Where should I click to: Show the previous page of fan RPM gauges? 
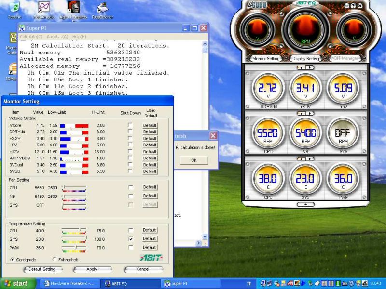tap(302, 113)
